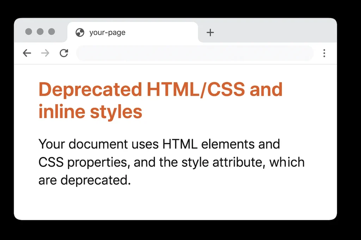361x240 pixels.
Task: Select the your-page tab
Action: [x=133, y=32]
